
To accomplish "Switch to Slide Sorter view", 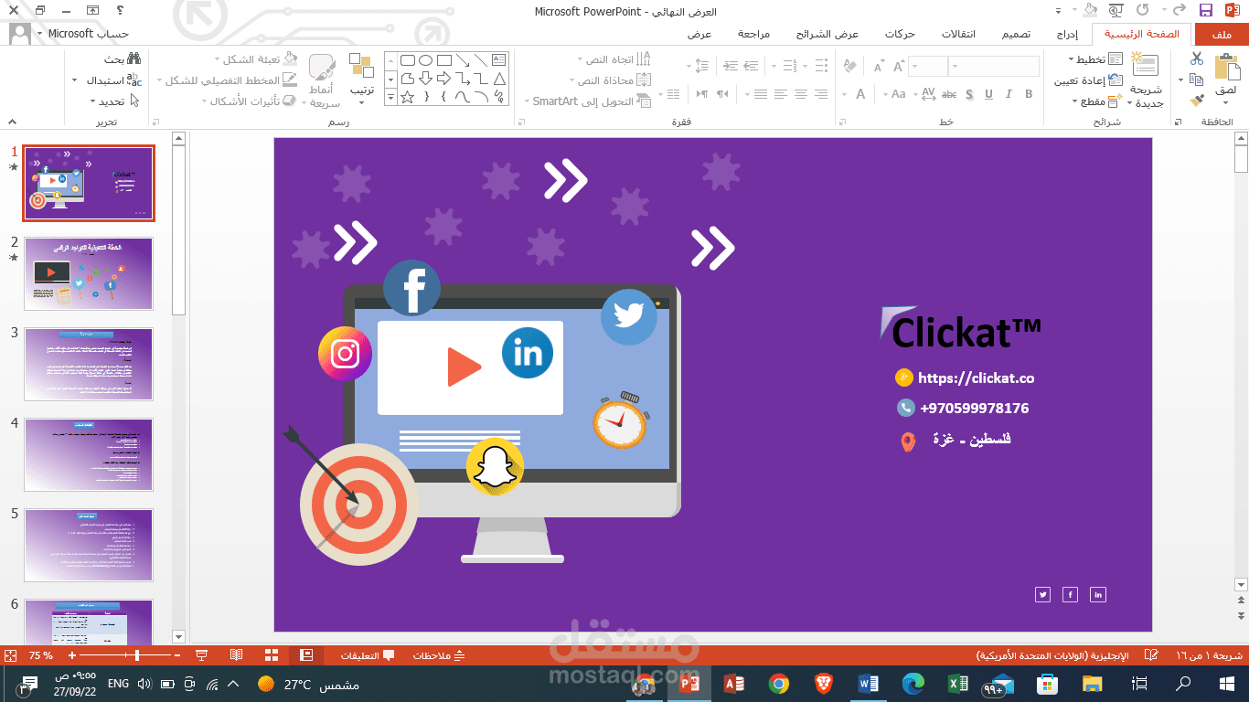I will [272, 655].
